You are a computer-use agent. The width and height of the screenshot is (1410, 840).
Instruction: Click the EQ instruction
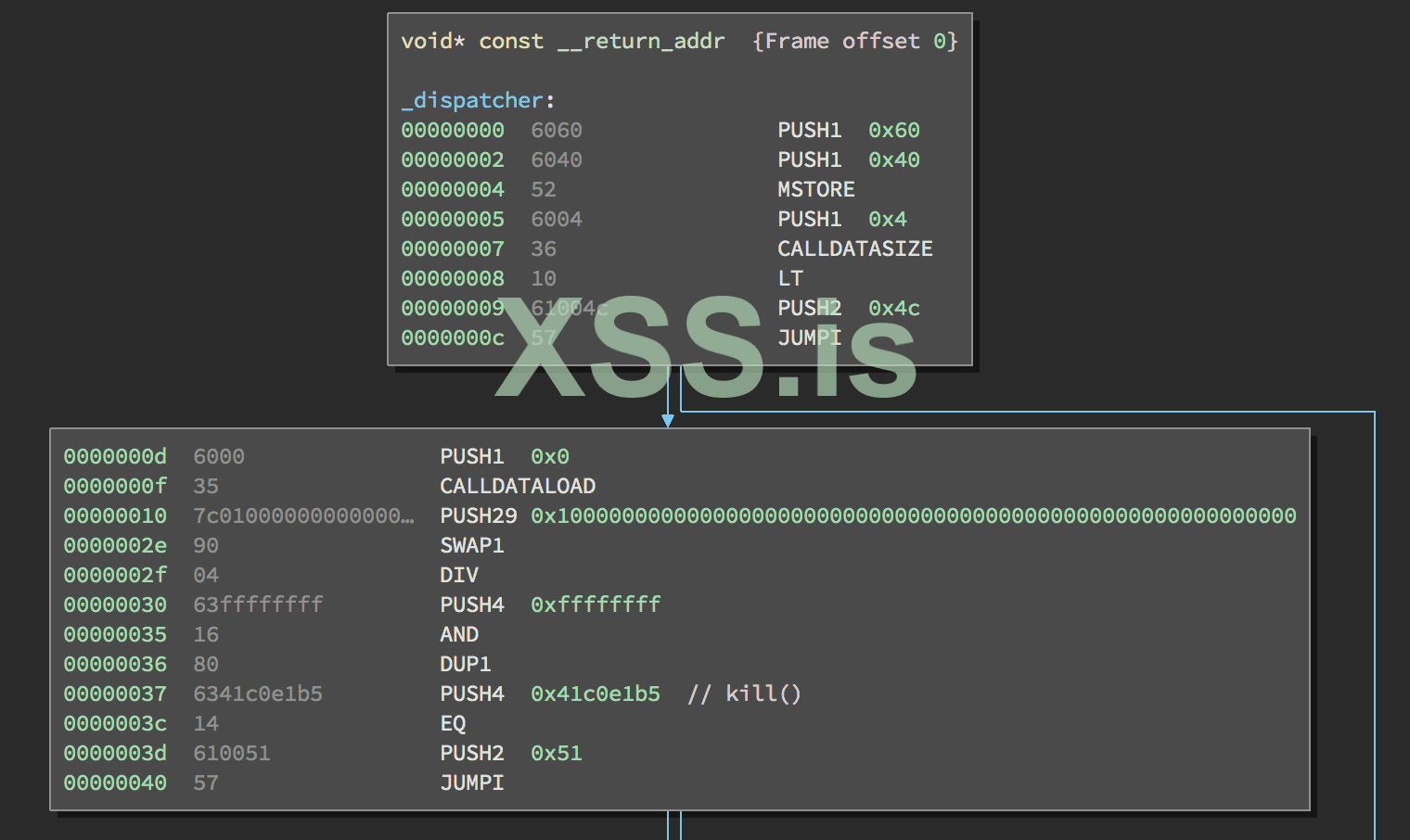(453, 723)
